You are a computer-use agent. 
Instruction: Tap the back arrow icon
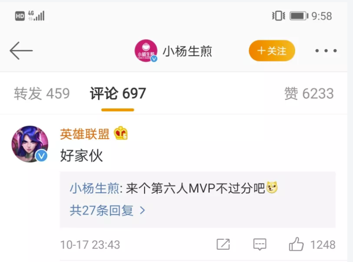tap(21, 51)
